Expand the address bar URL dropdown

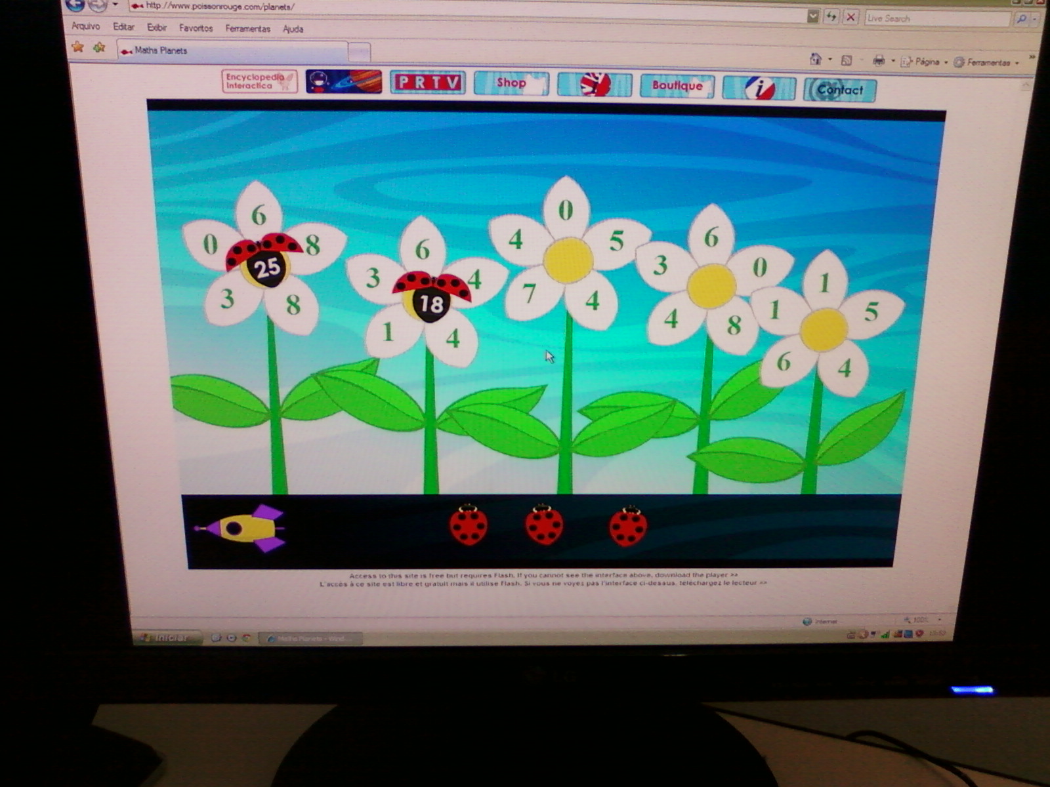812,16
